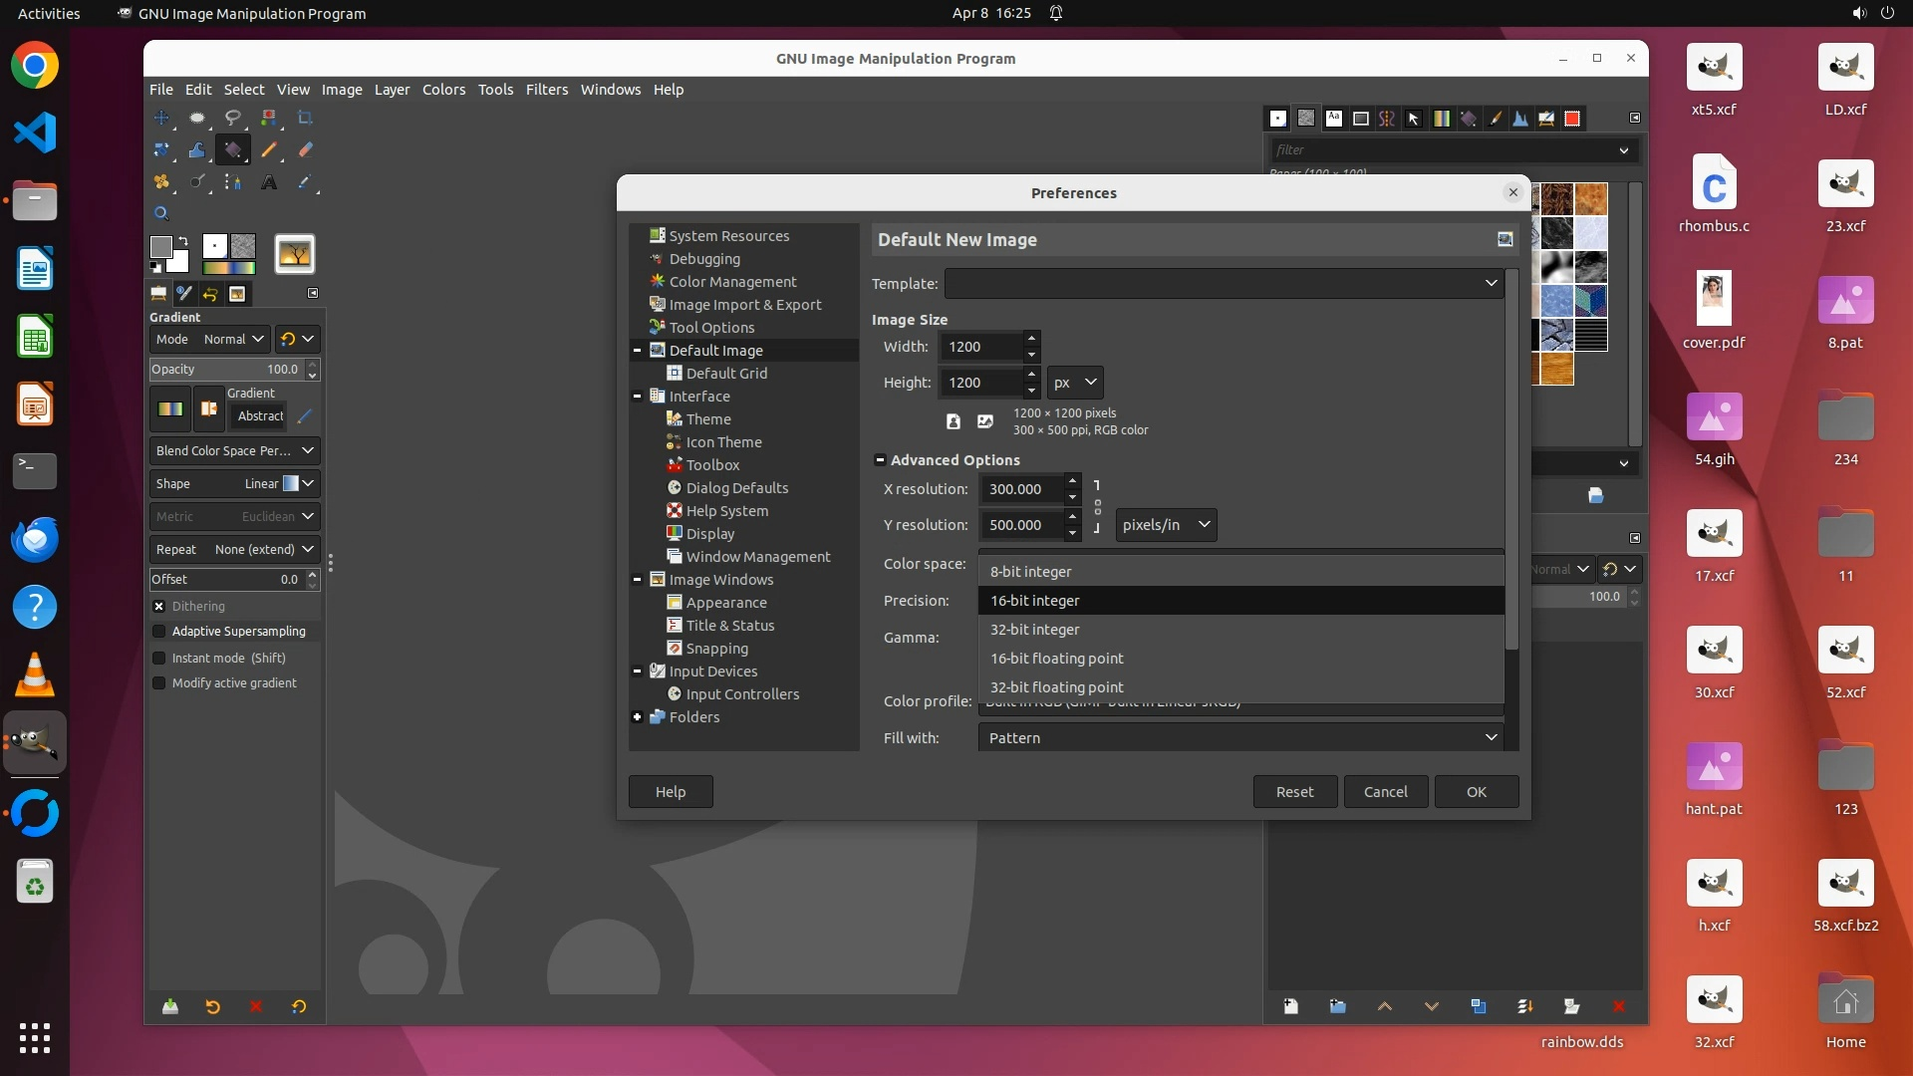The image size is (1913, 1076).
Task: Open the Colors menu
Action: (443, 90)
